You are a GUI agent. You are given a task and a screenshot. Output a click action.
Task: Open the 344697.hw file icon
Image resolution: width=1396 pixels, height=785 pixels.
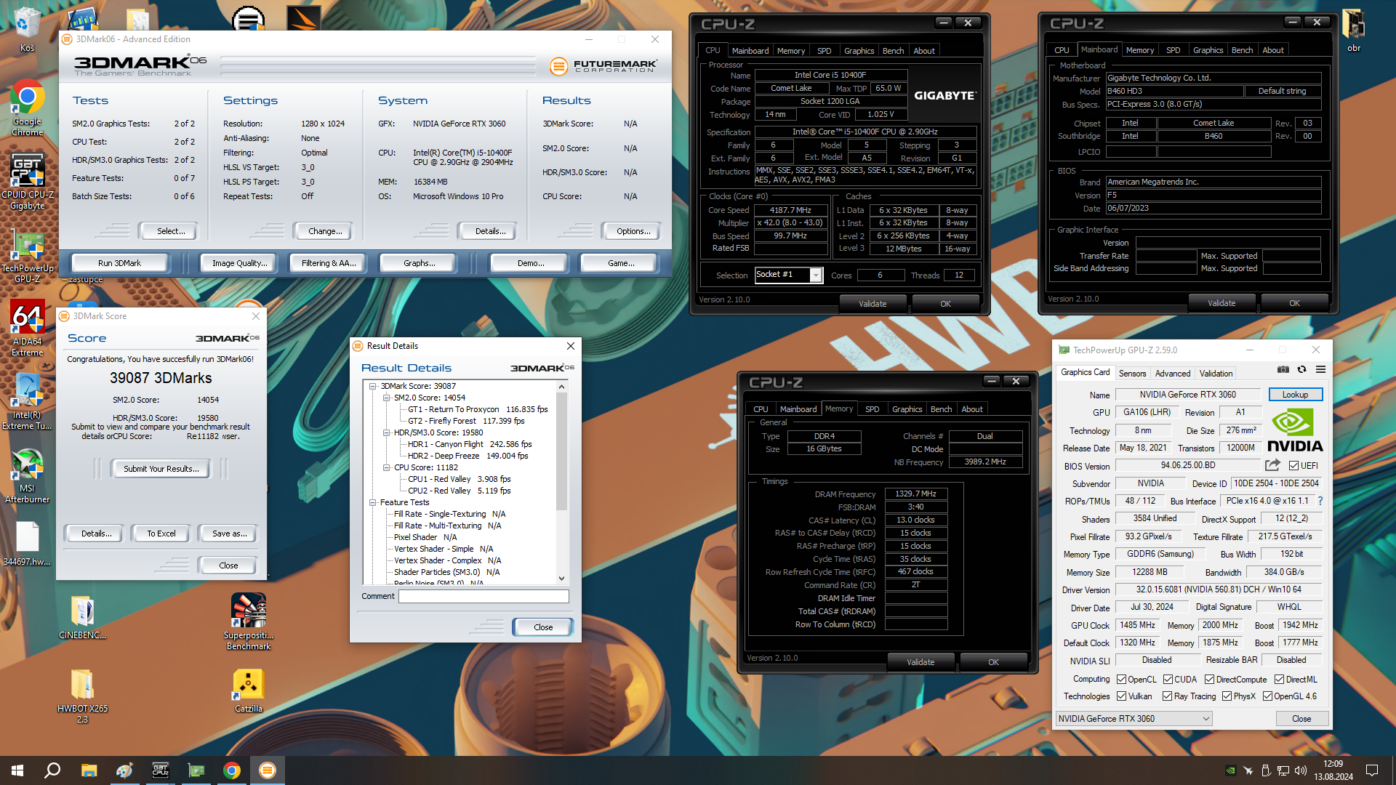(27, 544)
